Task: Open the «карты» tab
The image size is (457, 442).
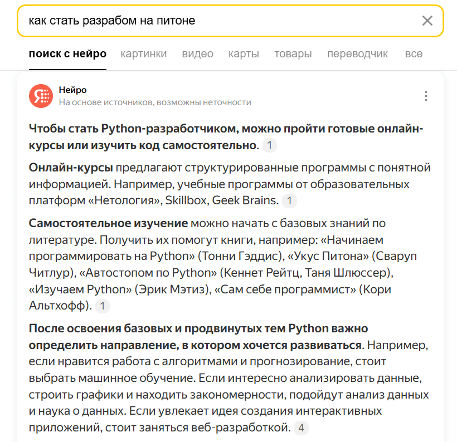Action: pyautogui.click(x=244, y=54)
